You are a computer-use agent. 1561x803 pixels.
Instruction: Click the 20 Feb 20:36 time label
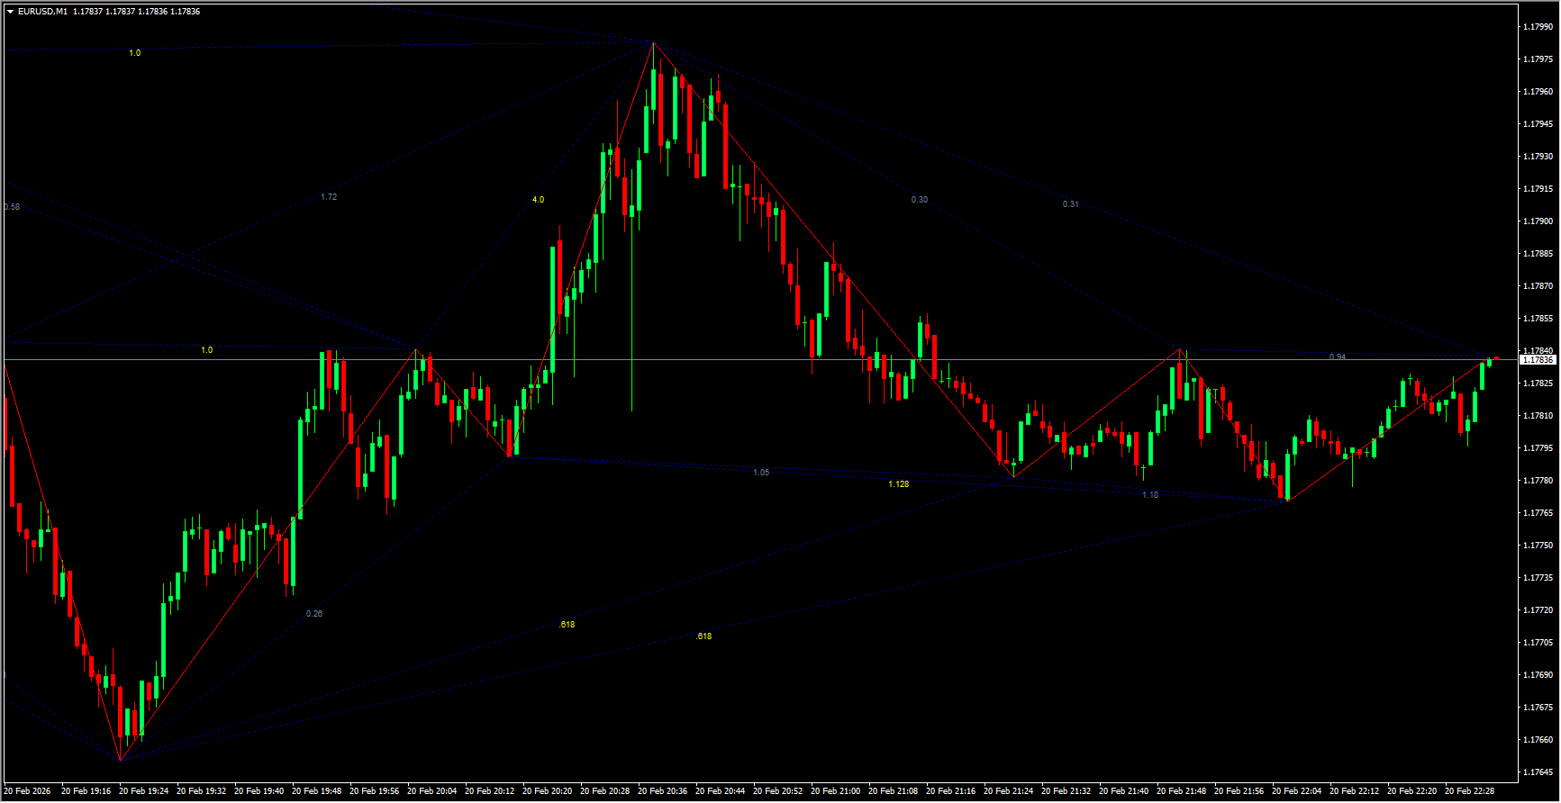pos(662,791)
